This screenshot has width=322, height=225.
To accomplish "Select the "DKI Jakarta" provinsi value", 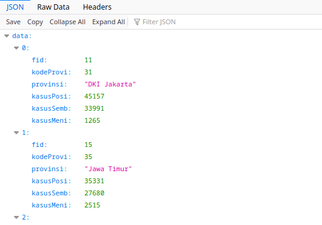I will click(110, 84).
